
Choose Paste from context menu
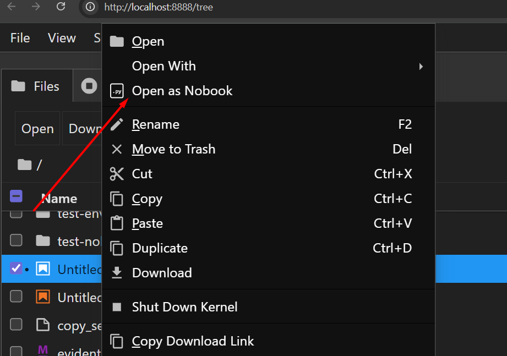(x=269, y=223)
